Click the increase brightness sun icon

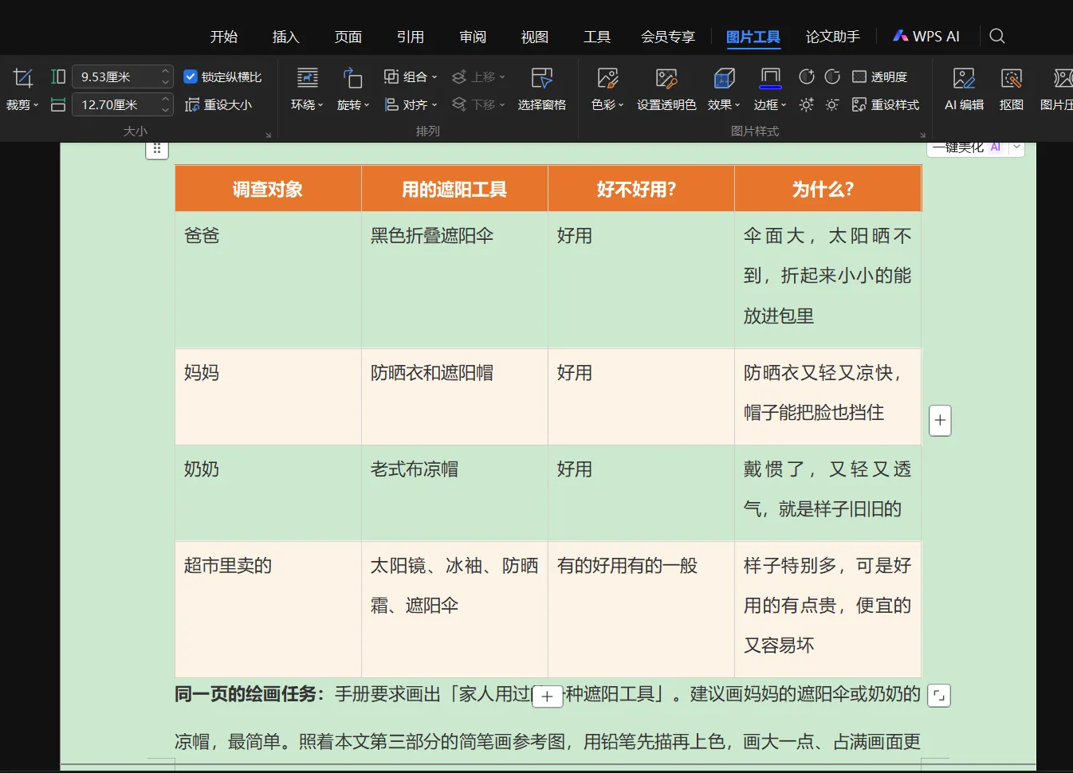coord(807,104)
